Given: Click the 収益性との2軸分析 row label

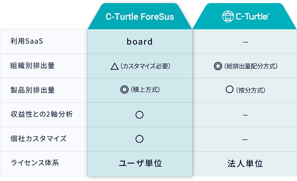Looking at the screenshot, I should (x=41, y=114).
